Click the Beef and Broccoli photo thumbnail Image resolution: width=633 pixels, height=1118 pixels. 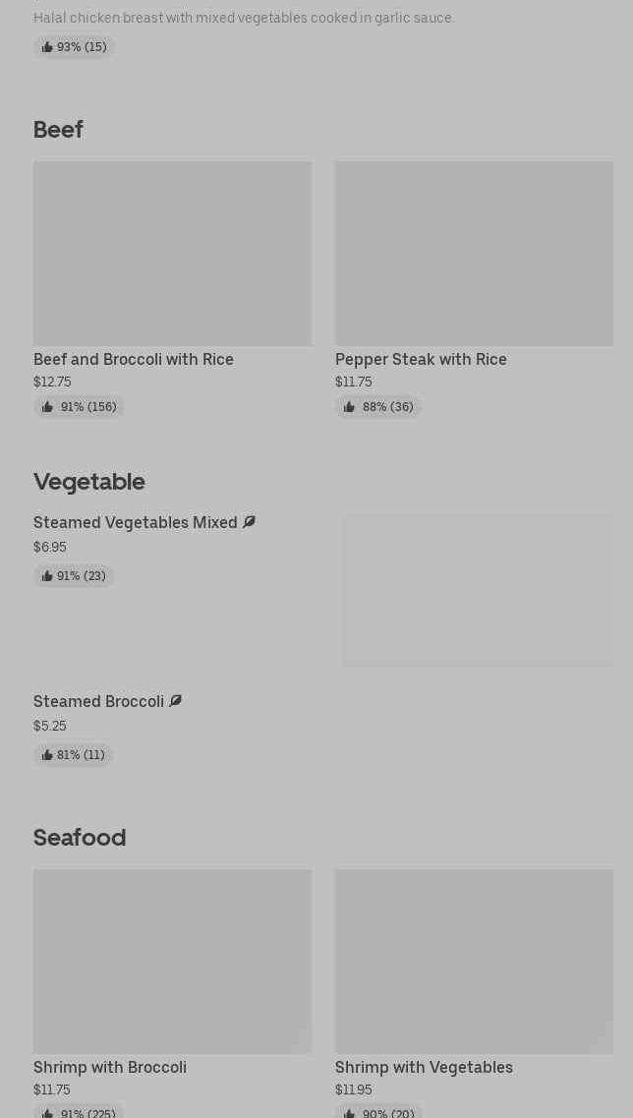[172, 254]
